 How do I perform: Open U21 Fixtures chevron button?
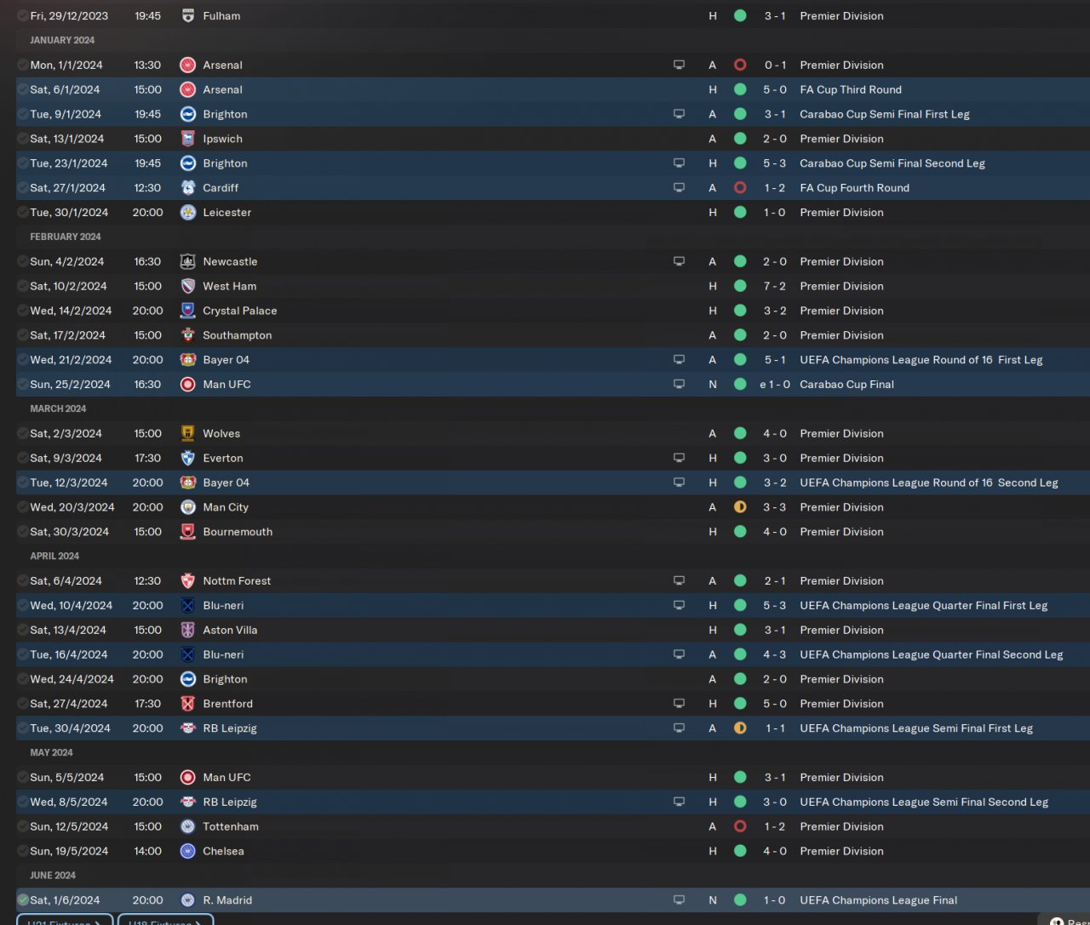point(64,921)
